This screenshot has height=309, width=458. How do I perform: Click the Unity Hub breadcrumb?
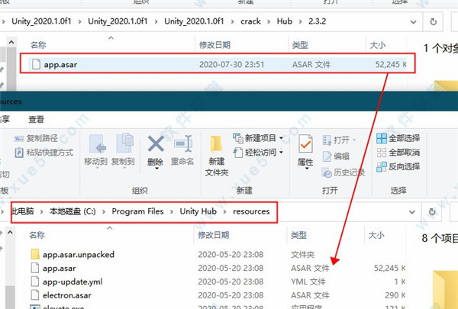click(198, 211)
